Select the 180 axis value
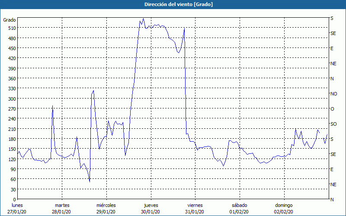Screen dimensions: 346x216 [12, 139]
